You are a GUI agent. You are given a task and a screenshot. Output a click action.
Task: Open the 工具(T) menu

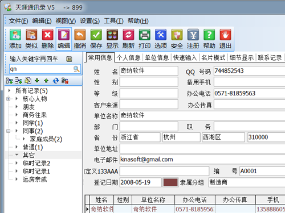pos(113,21)
